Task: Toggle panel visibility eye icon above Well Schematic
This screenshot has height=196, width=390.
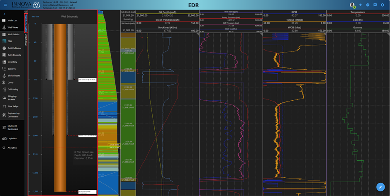Action: (26, 12)
